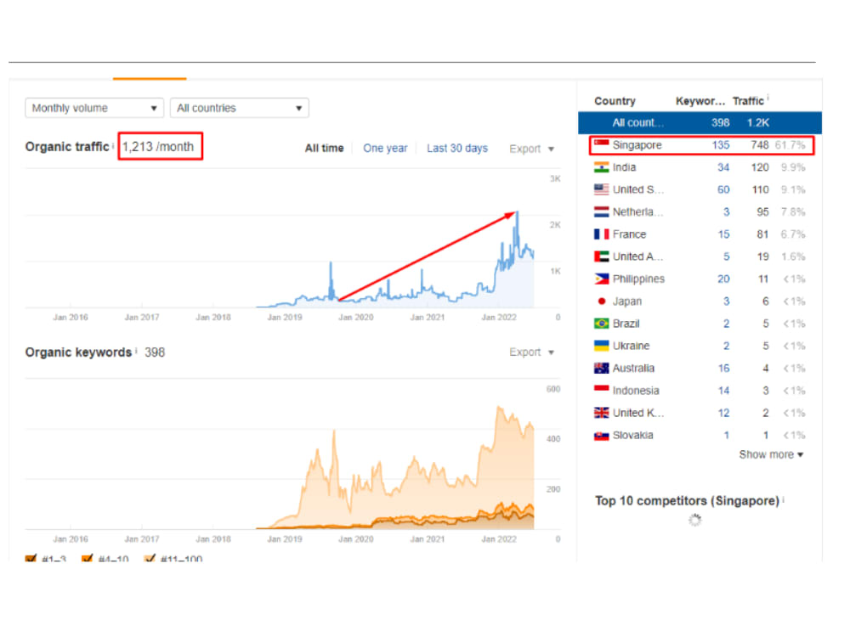Screen dimensions: 850x637
Task: Select the Slovakia country name
Action: point(632,436)
